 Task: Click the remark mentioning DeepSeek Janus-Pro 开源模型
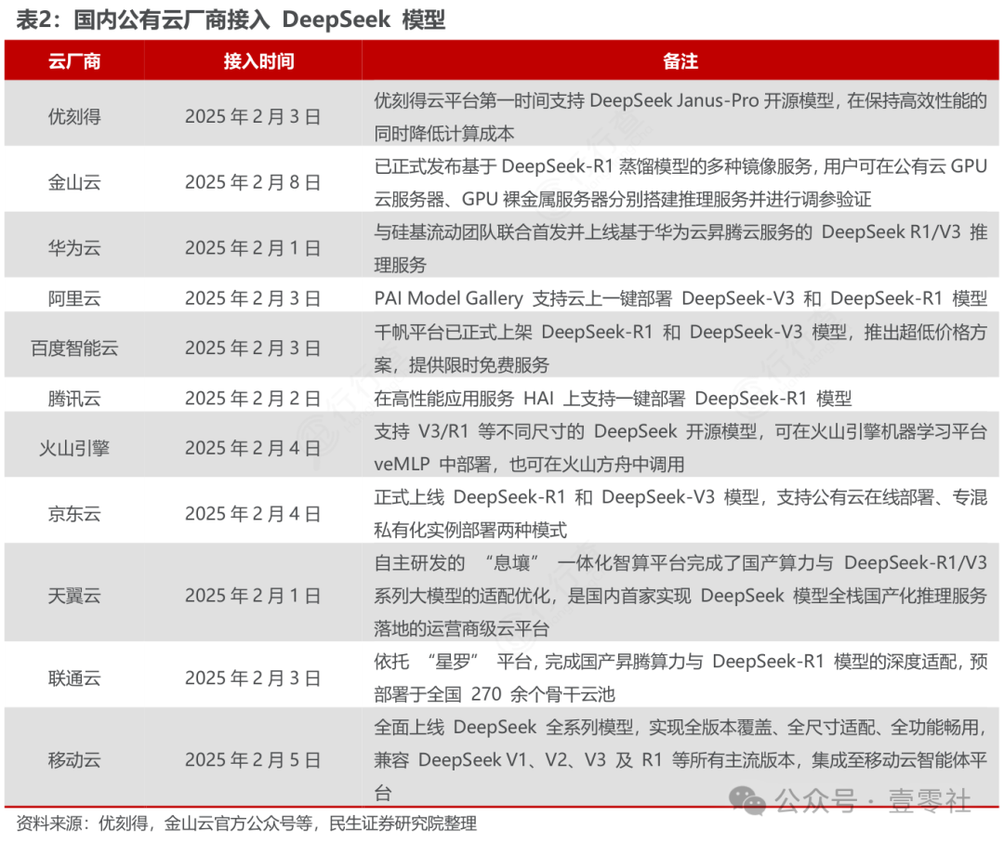click(x=680, y=116)
